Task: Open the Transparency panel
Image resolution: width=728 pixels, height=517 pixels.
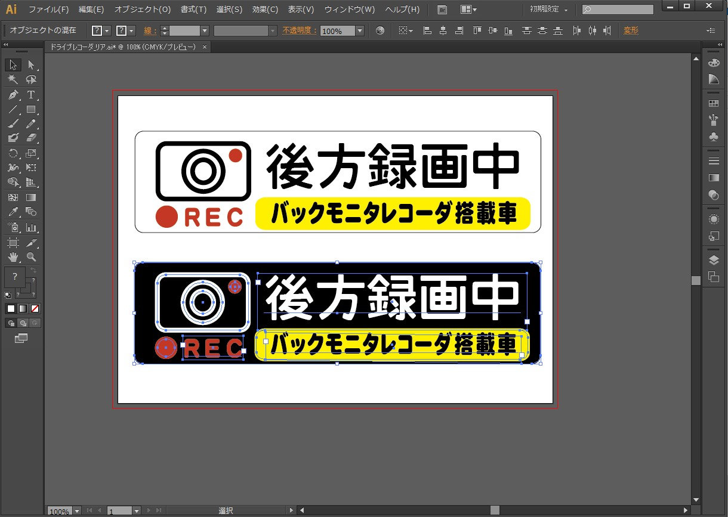Action: pos(714,194)
